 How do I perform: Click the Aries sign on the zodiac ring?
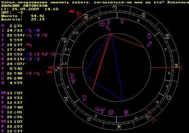(148, 118)
